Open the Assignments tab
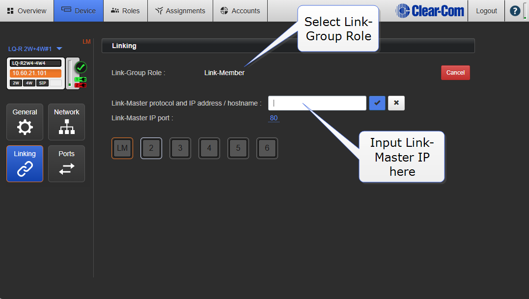The width and height of the screenshot is (529, 299). [x=180, y=11]
